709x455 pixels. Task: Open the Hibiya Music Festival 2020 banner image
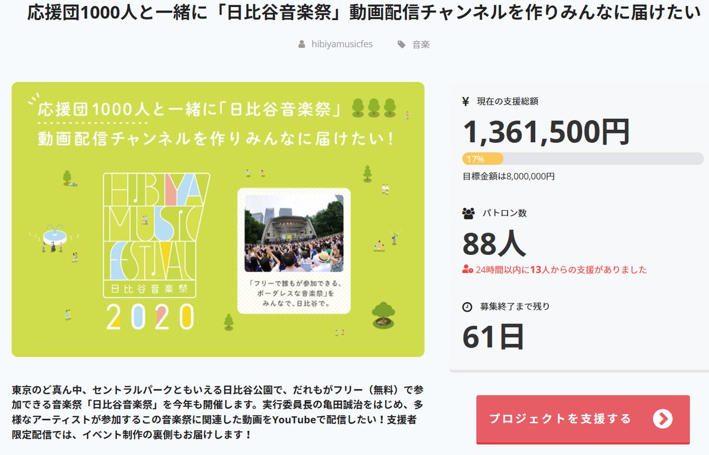pos(218,220)
